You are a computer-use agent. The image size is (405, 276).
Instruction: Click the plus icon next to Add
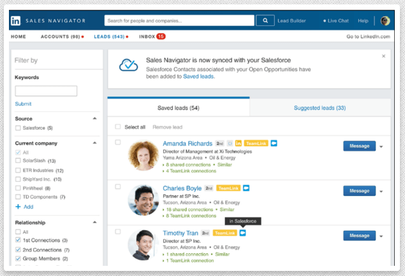[18, 207]
